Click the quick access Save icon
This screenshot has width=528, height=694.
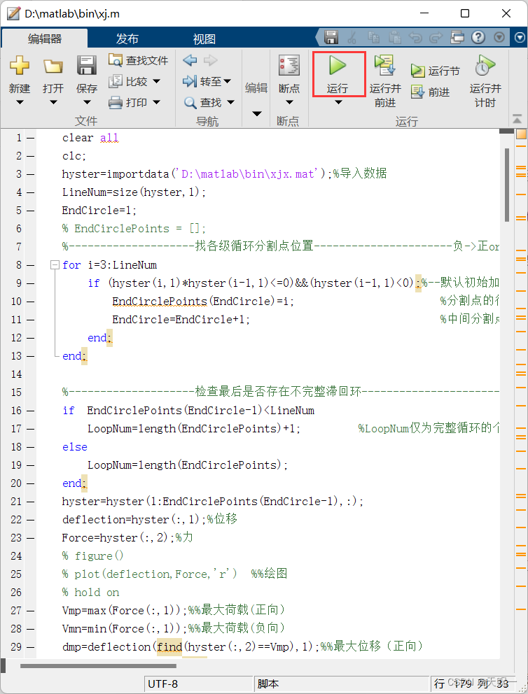[x=331, y=37]
